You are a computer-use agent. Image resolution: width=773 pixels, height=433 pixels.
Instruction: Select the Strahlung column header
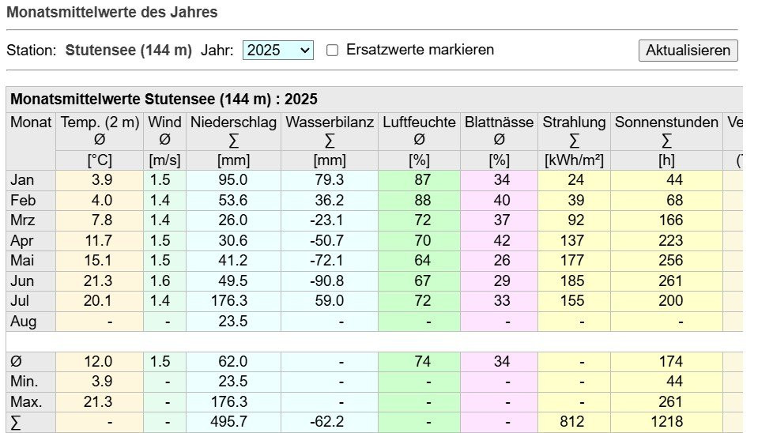(574, 122)
